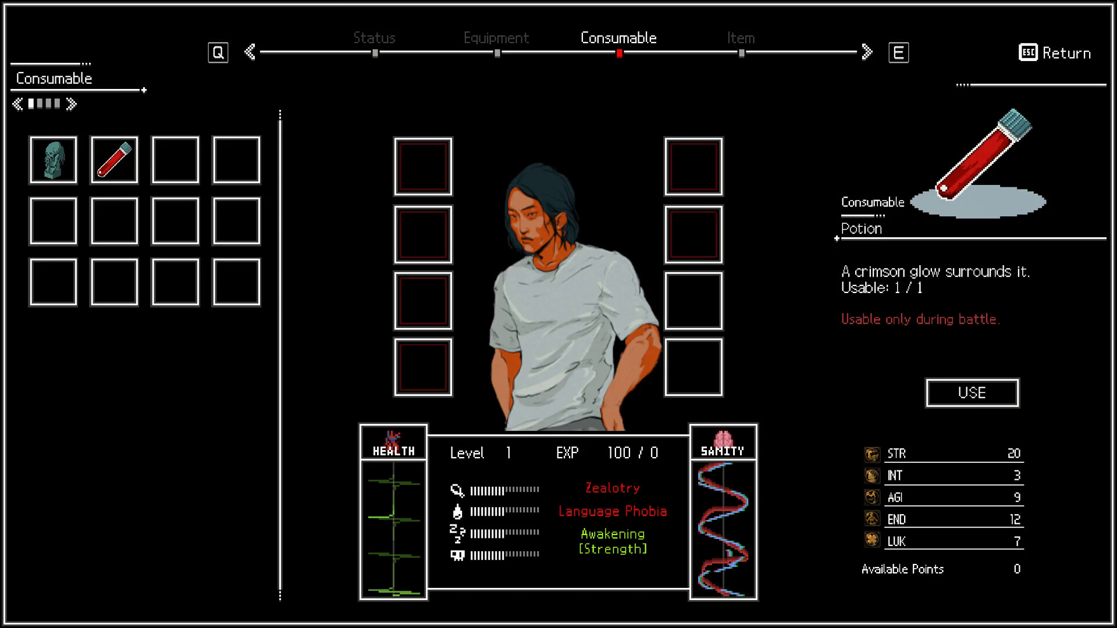Advance to next inventory page with right chevron
1117x628 pixels.
pyautogui.click(x=72, y=104)
